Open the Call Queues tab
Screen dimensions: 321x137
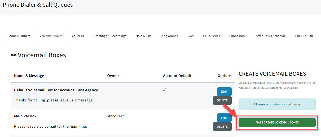coord(211,36)
